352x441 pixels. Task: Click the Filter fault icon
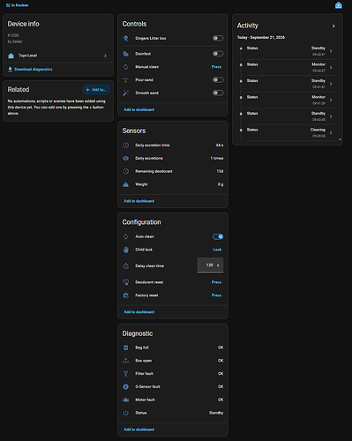125,374
